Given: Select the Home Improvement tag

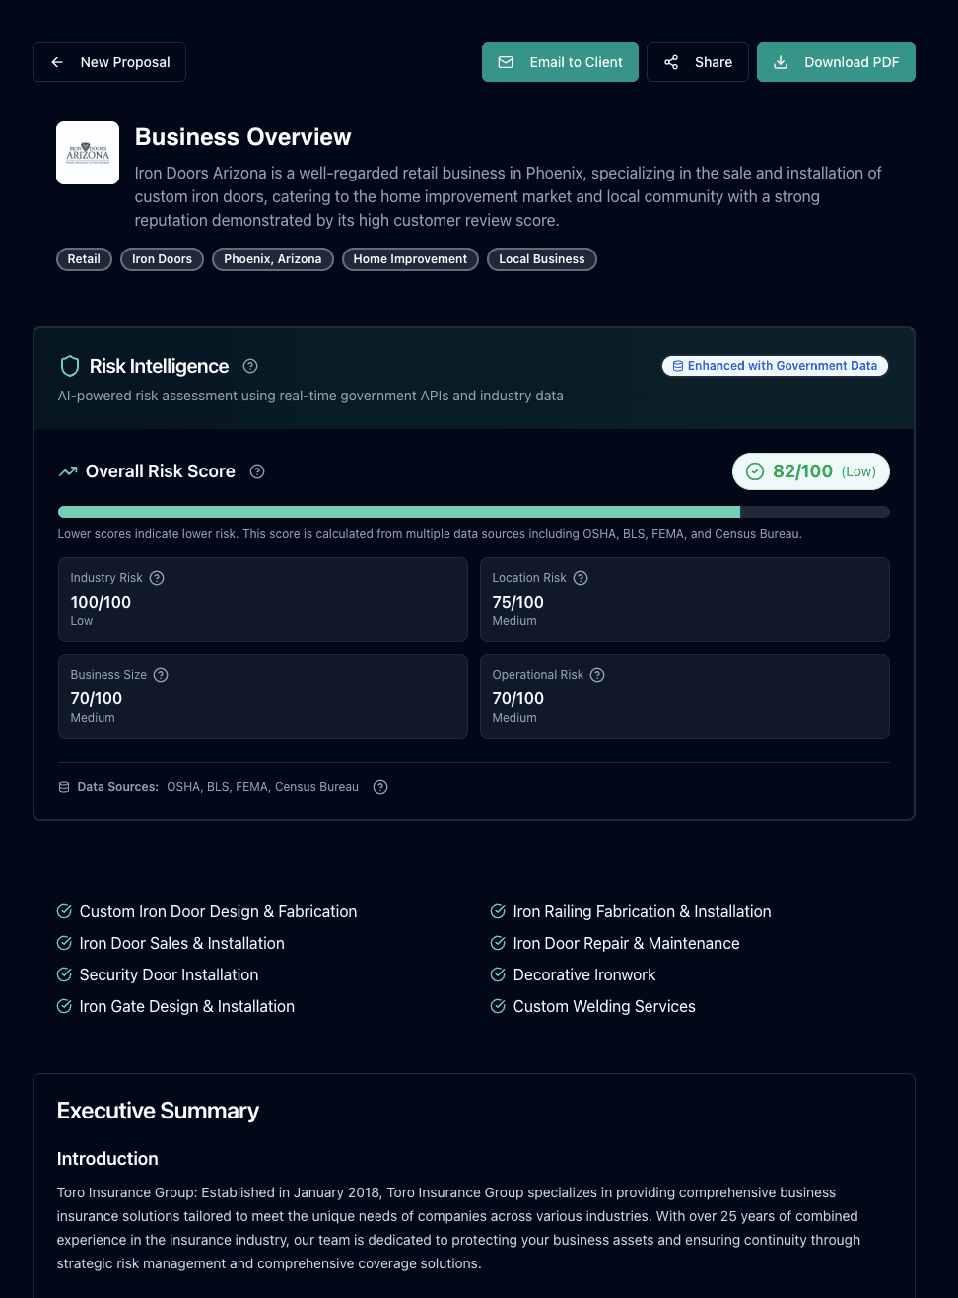Looking at the screenshot, I should tap(410, 258).
